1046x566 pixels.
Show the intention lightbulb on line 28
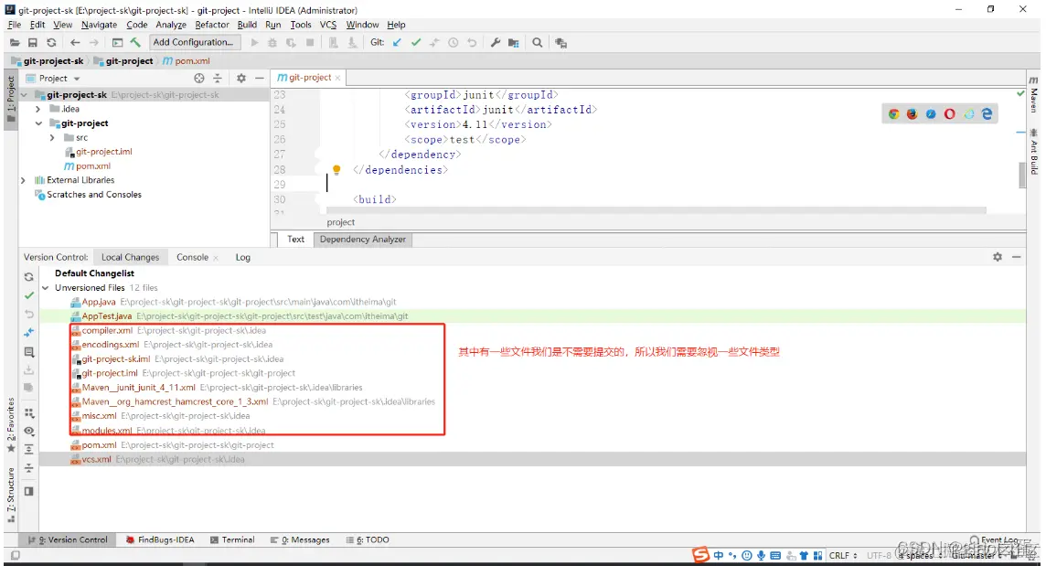click(x=336, y=169)
